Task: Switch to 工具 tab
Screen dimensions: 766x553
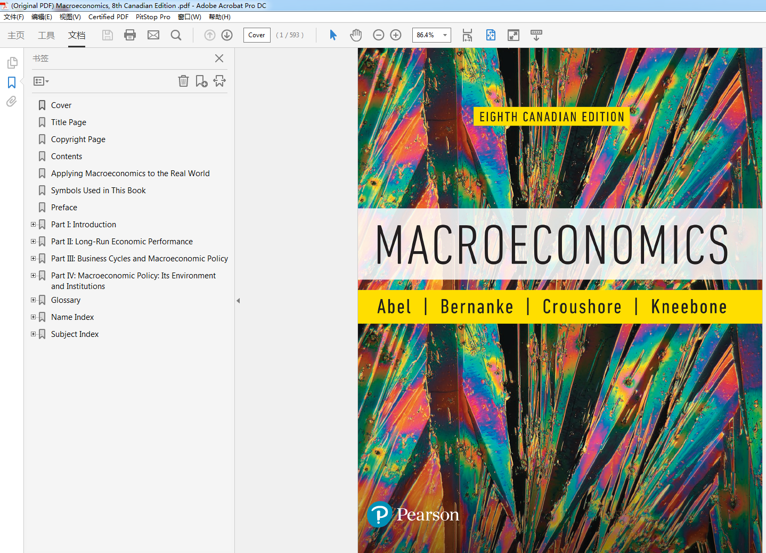Action: 46,35
